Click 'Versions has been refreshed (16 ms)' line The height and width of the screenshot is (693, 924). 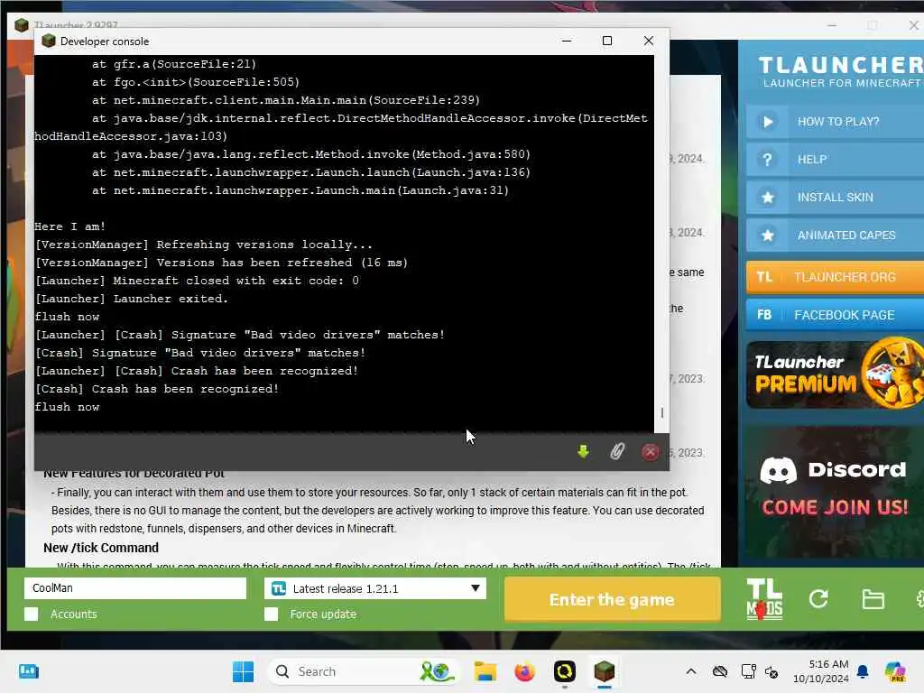click(x=222, y=263)
